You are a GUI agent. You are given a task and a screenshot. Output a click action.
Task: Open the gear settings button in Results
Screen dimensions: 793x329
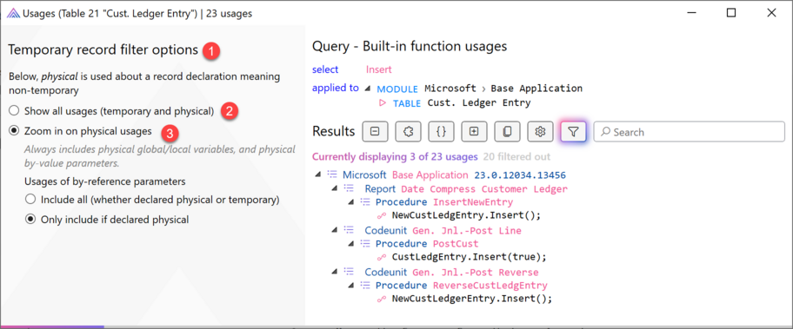click(540, 132)
